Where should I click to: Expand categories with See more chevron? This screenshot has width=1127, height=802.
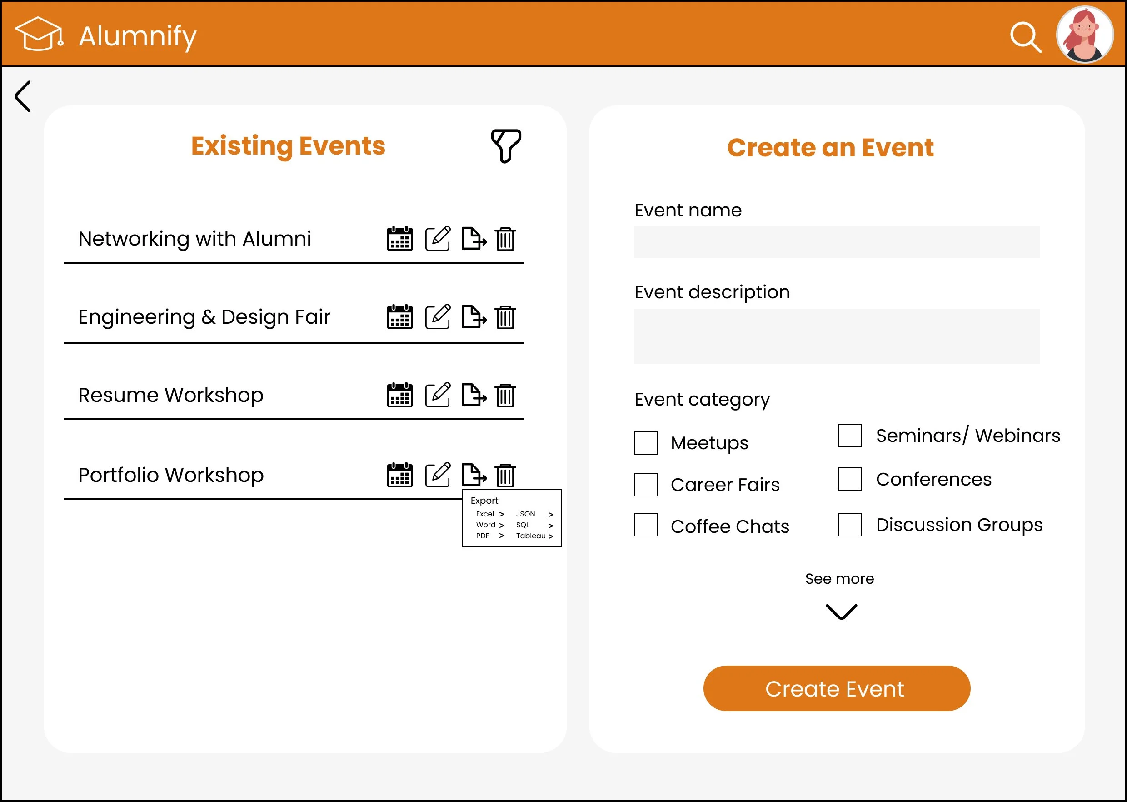[841, 612]
